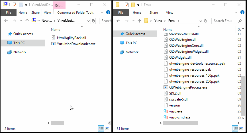Screen dimensions: 247x133
Task: Click New folder icon in Emu title bar
Action: point(133,5)
